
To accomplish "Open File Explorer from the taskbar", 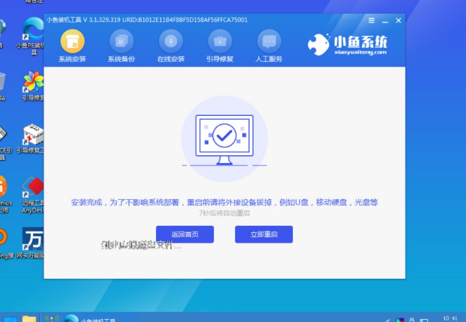I will (29, 318).
